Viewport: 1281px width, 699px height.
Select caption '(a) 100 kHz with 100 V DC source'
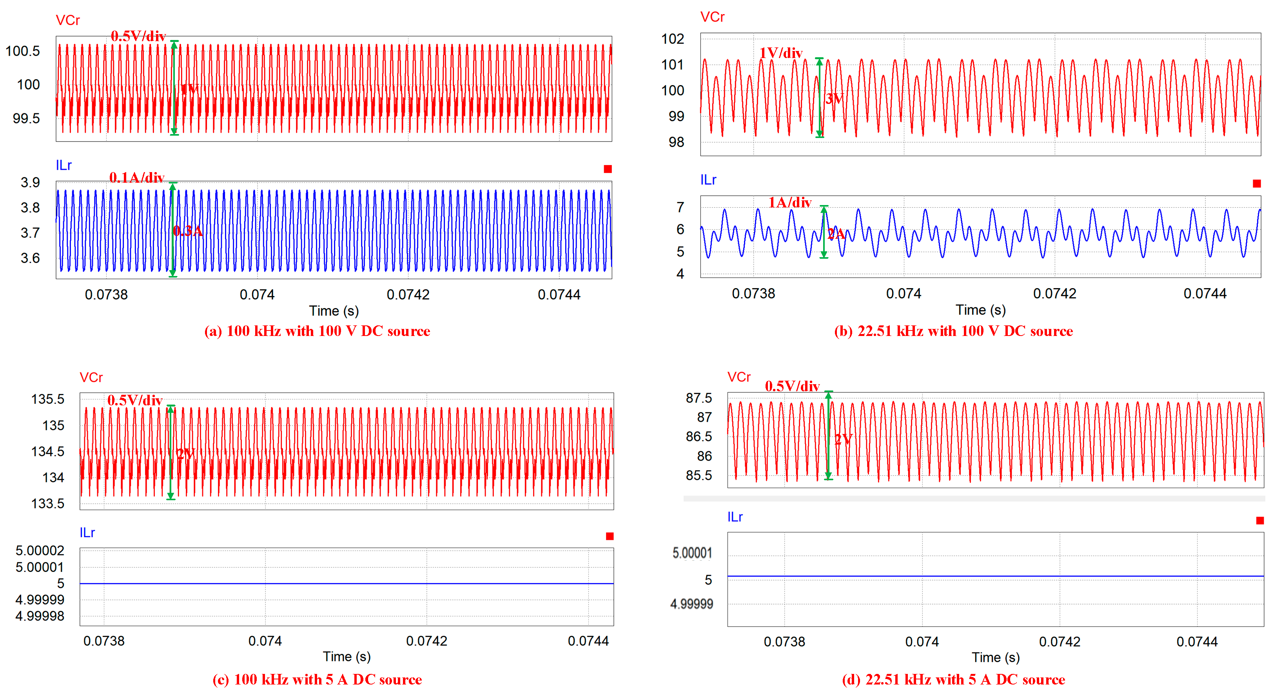coord(317,331)
